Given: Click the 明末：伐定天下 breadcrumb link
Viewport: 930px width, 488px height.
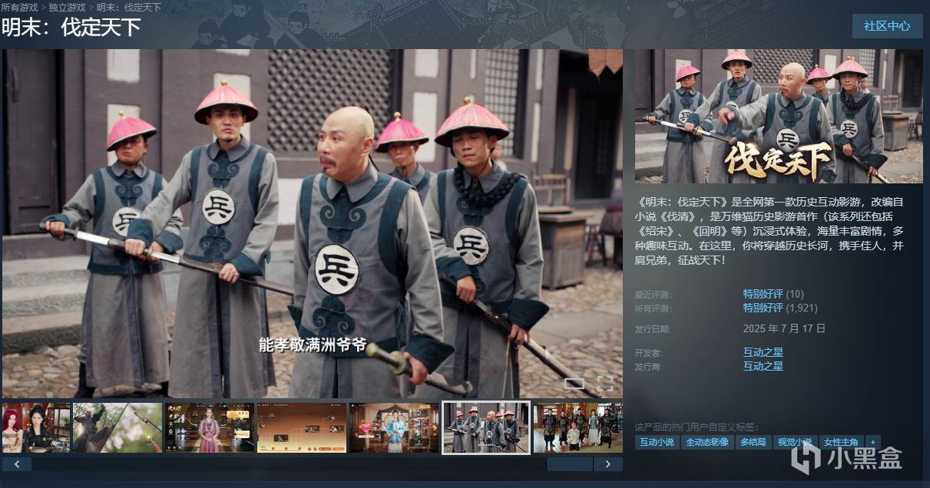Looking at the screenshot, I should pyautogui.click(x=128, y=8).
